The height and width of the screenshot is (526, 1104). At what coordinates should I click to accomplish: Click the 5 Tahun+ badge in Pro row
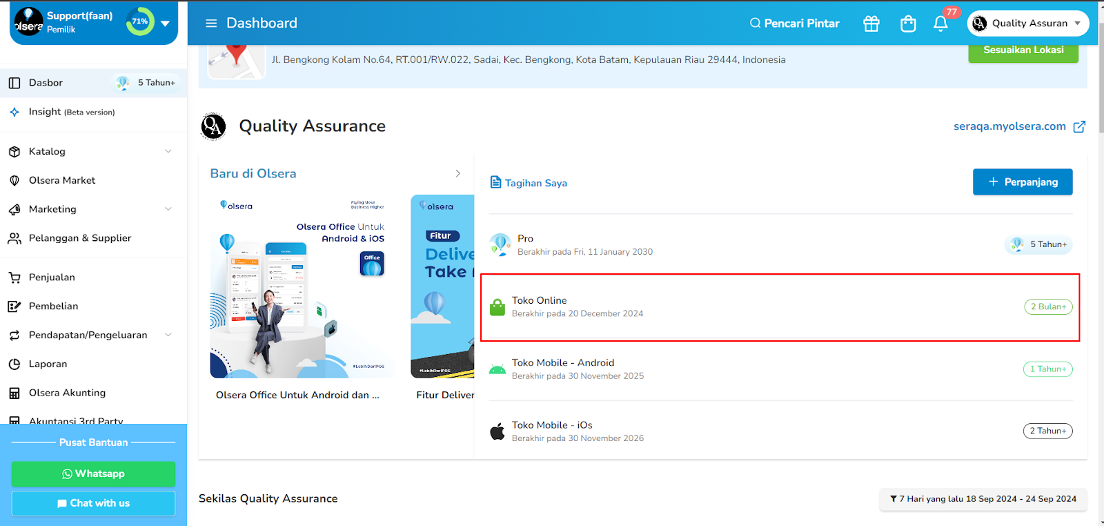click(1038, 244)
